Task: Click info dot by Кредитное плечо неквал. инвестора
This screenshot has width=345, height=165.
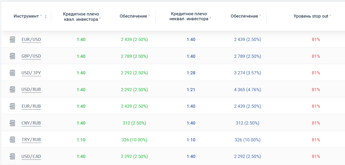Action: coord(210,18)
